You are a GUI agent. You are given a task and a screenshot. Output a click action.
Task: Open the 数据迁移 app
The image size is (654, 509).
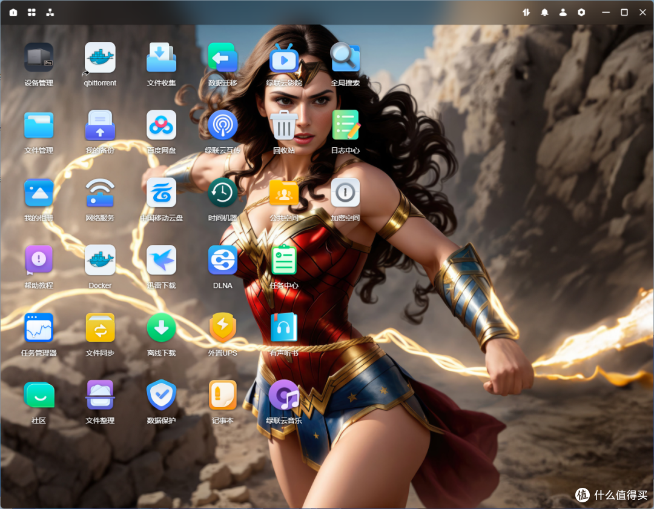[223, 58]
